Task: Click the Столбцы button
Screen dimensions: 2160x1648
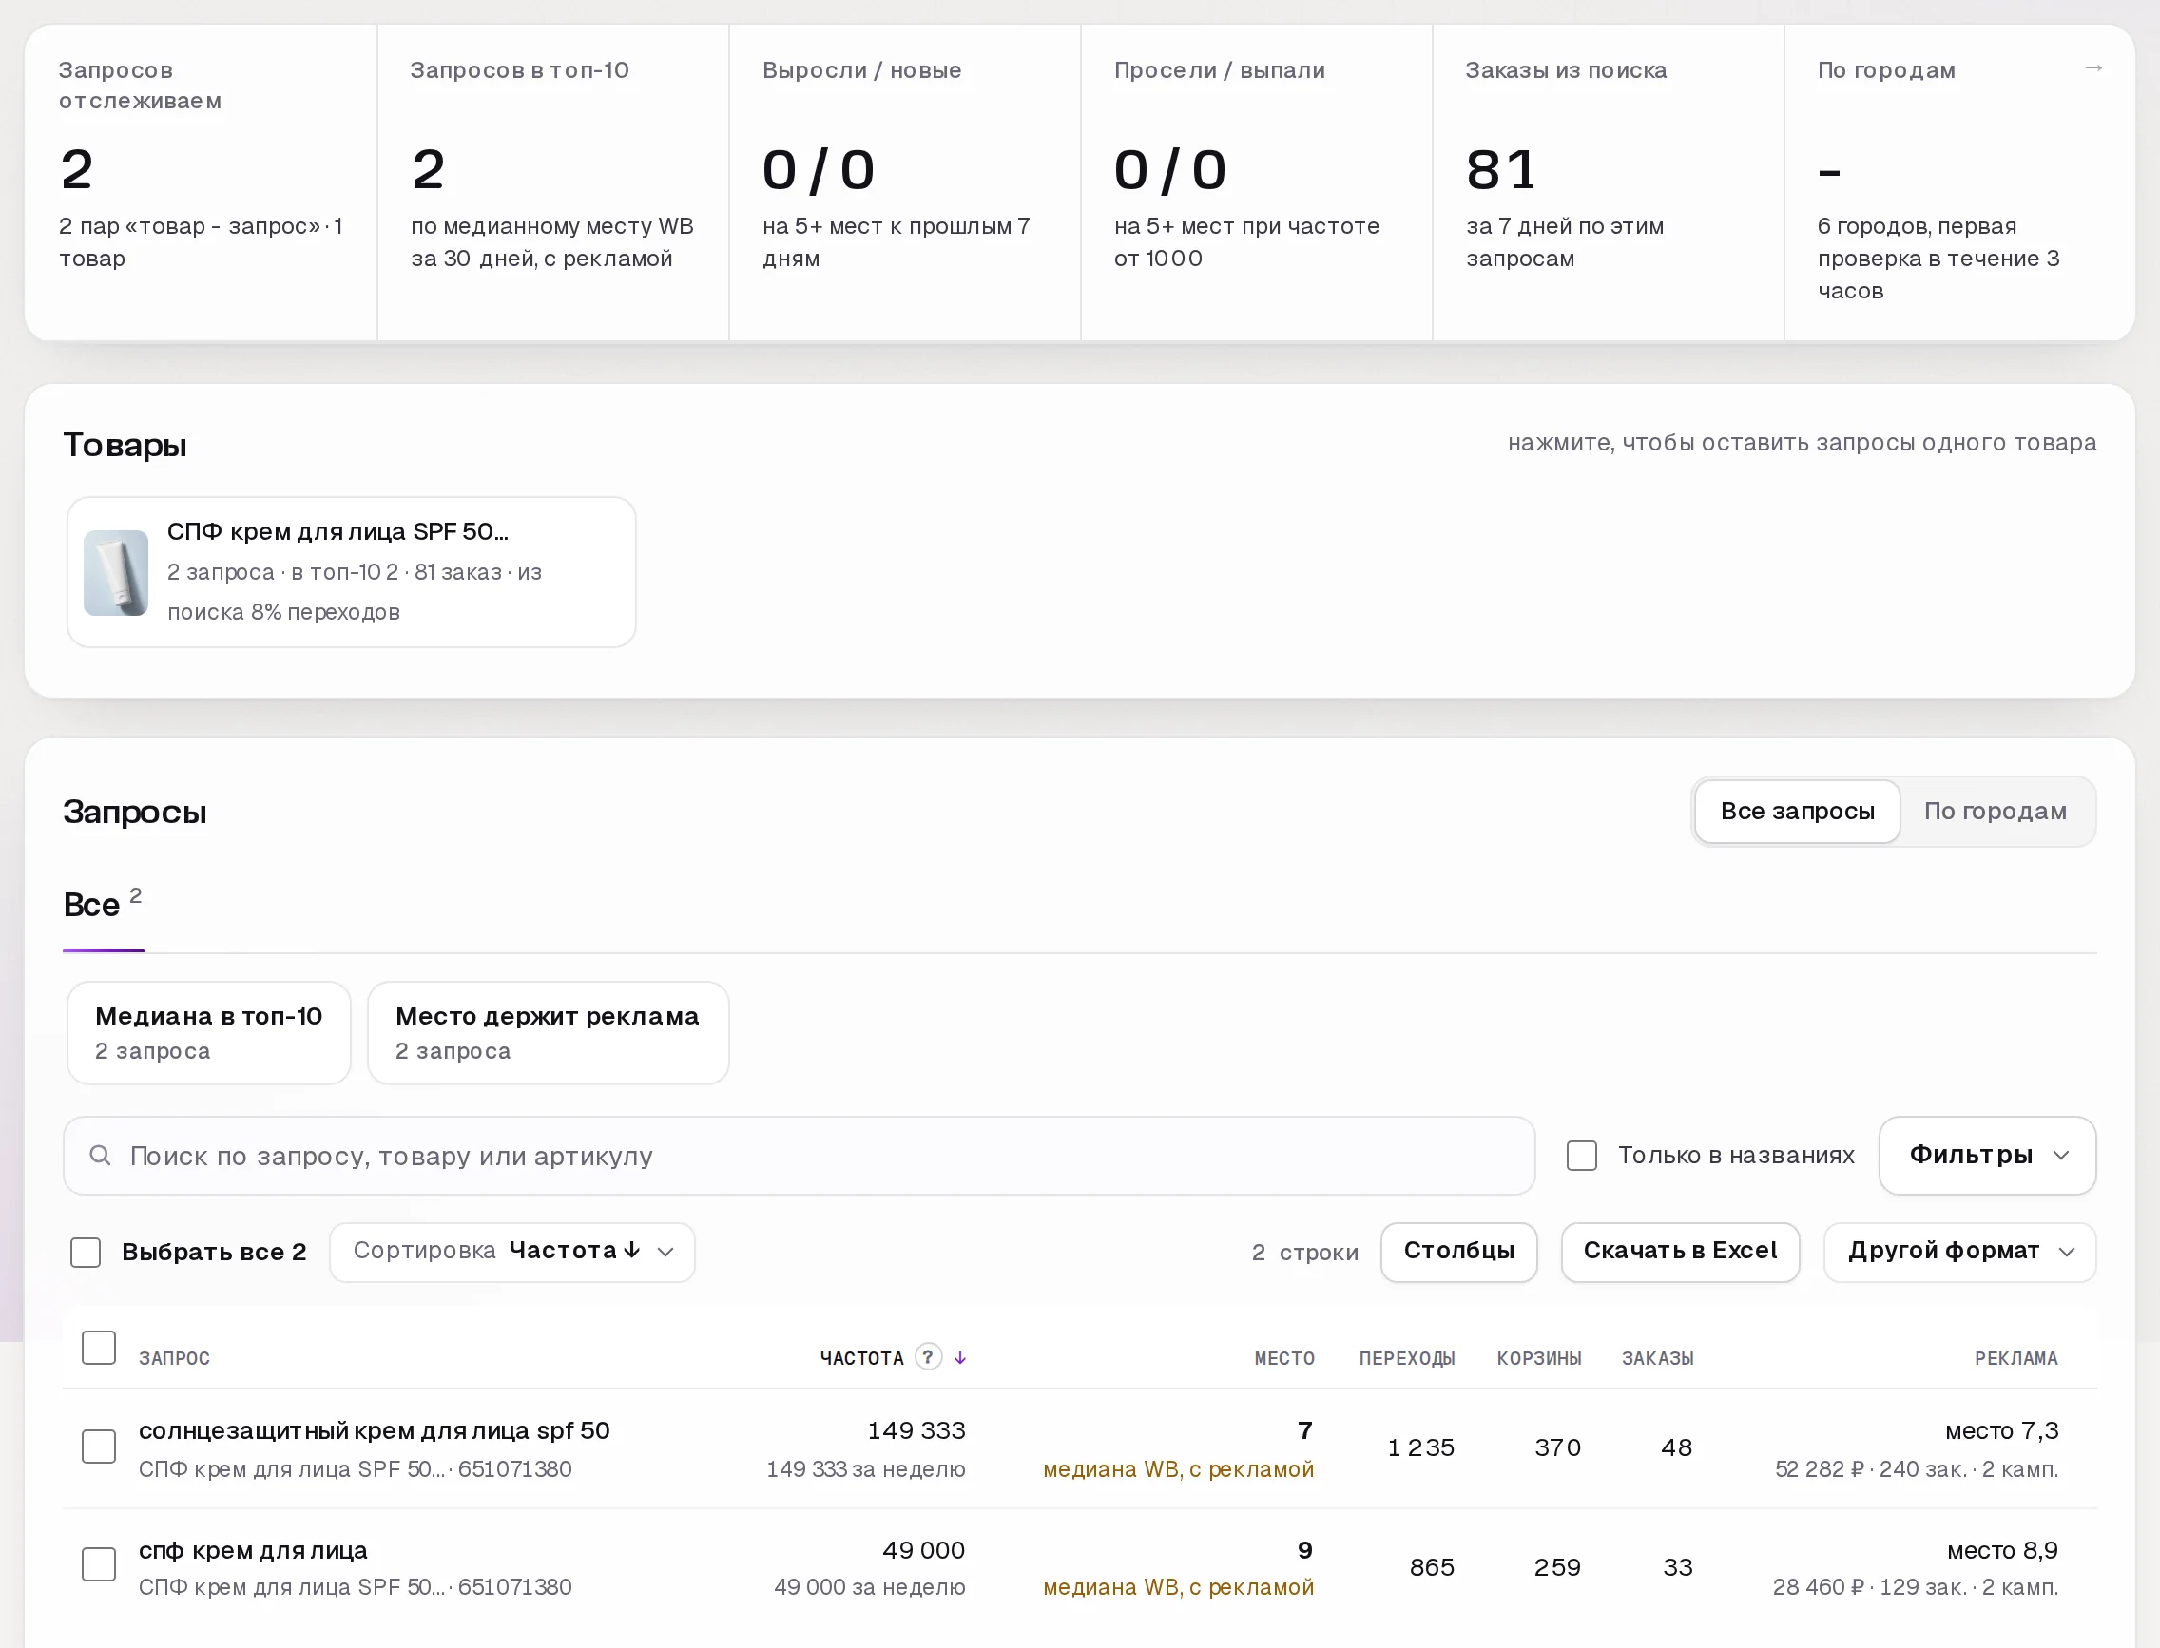Action: point(1458,1252)
